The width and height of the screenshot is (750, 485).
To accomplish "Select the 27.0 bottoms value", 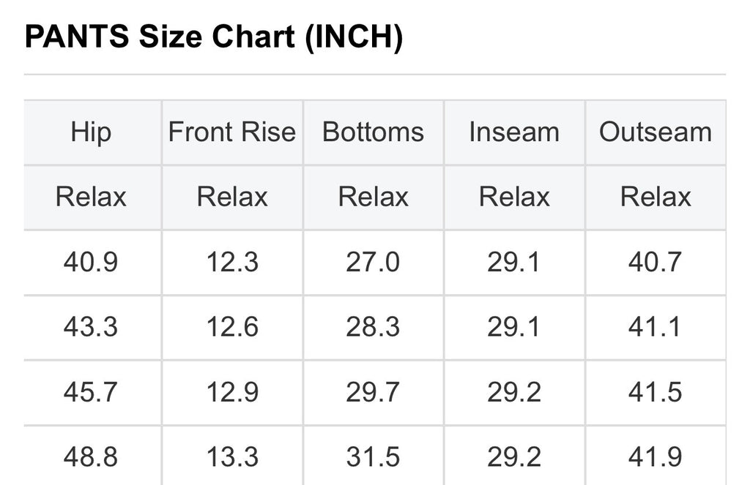I will [373, 262].
